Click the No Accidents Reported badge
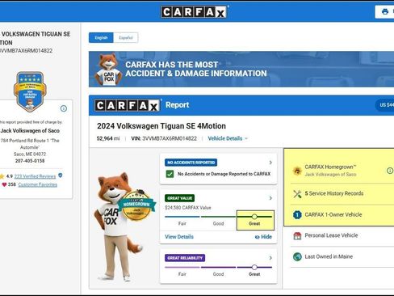Viewport: 394px width, 296px height. (x=191, y=163)
